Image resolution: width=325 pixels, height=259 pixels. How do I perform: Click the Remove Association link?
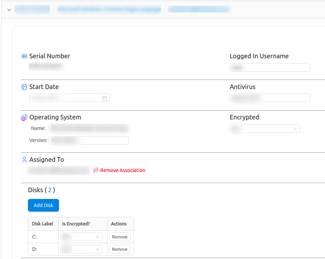[x=123, y=170]
